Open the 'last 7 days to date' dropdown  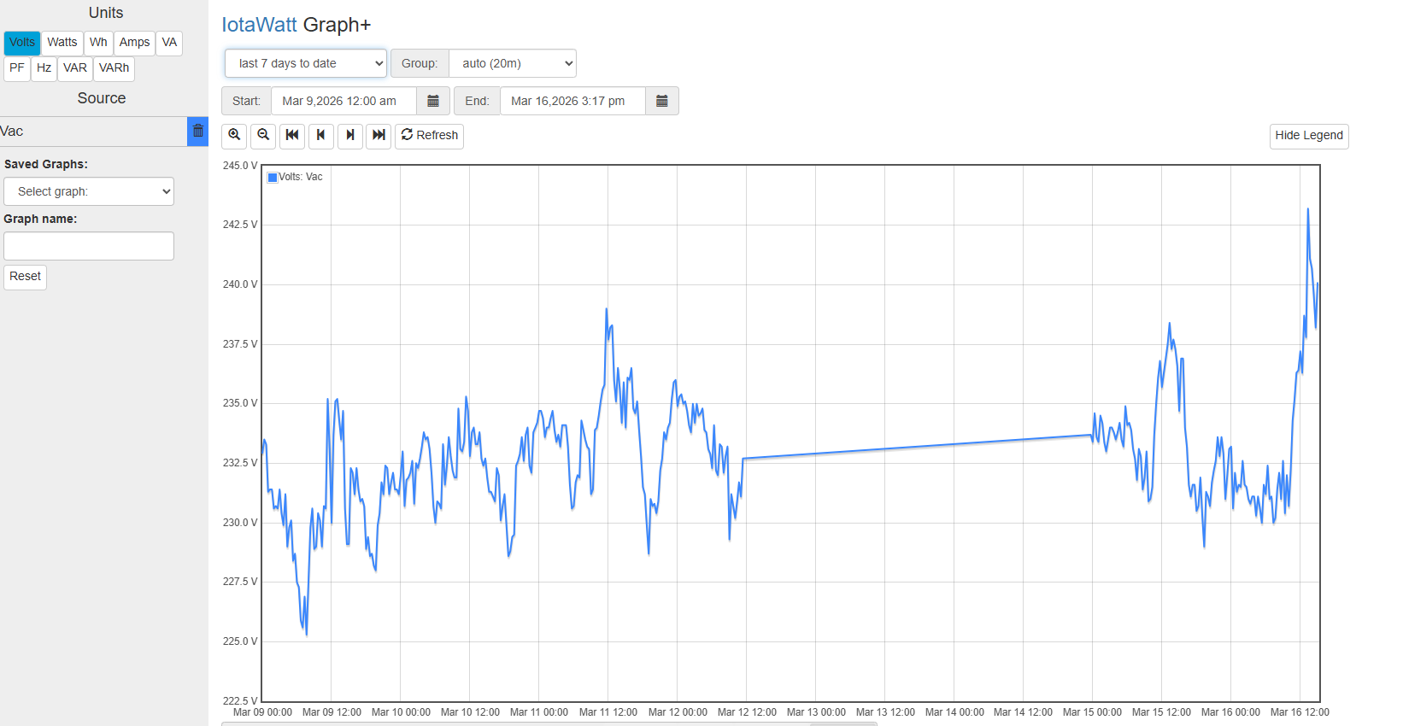tap(306, 63)
